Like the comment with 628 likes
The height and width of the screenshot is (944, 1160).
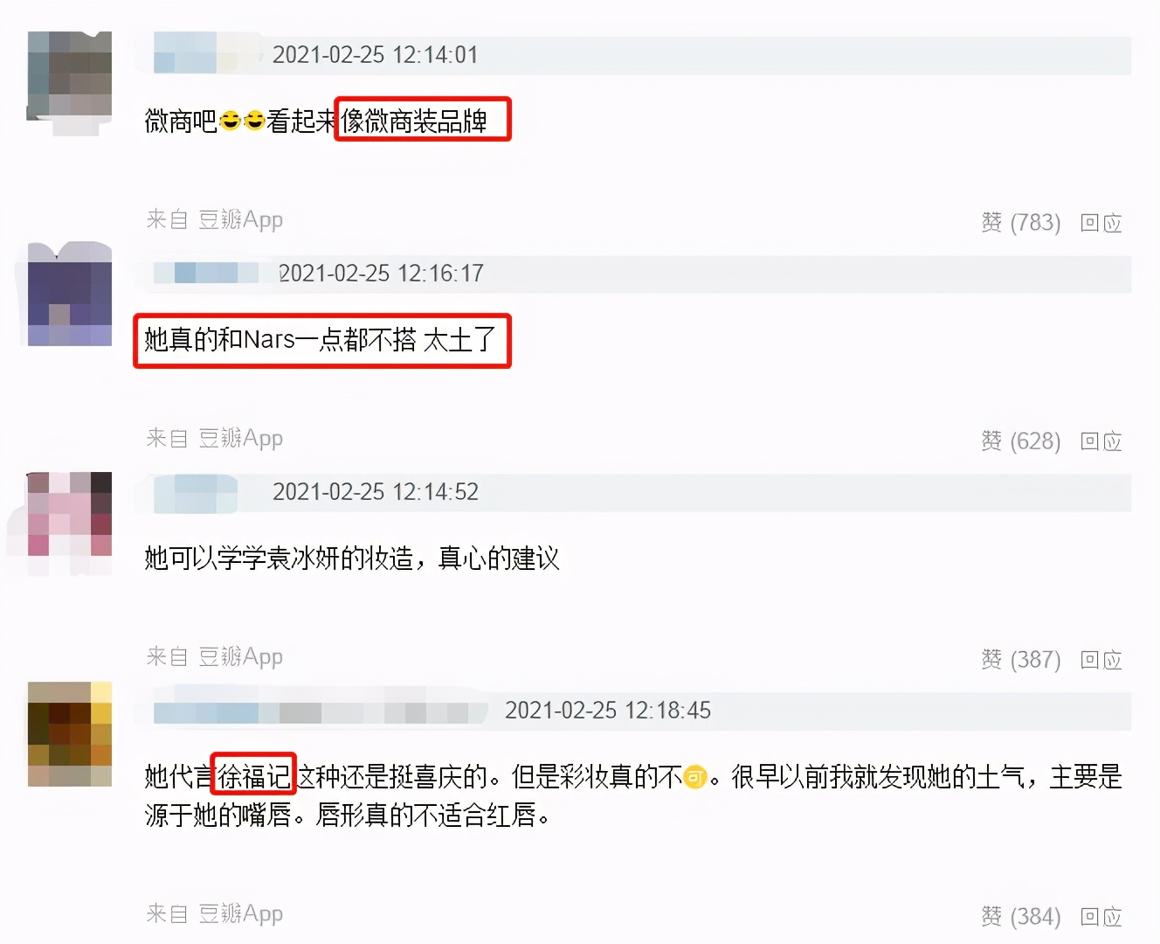coord(1020,441)
